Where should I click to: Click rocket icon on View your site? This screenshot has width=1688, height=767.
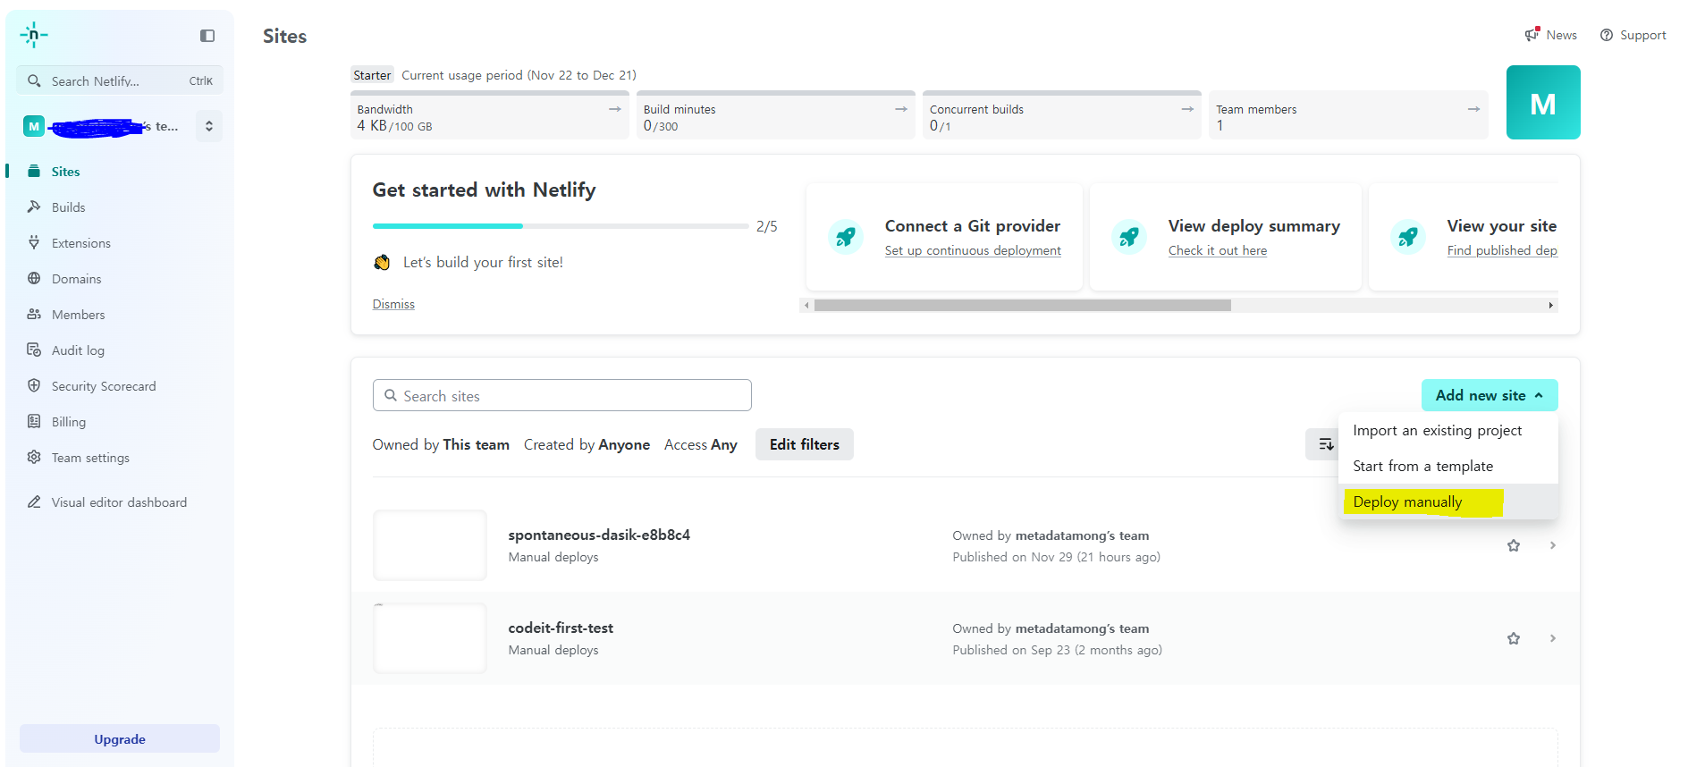click(x=1408, y=237)
